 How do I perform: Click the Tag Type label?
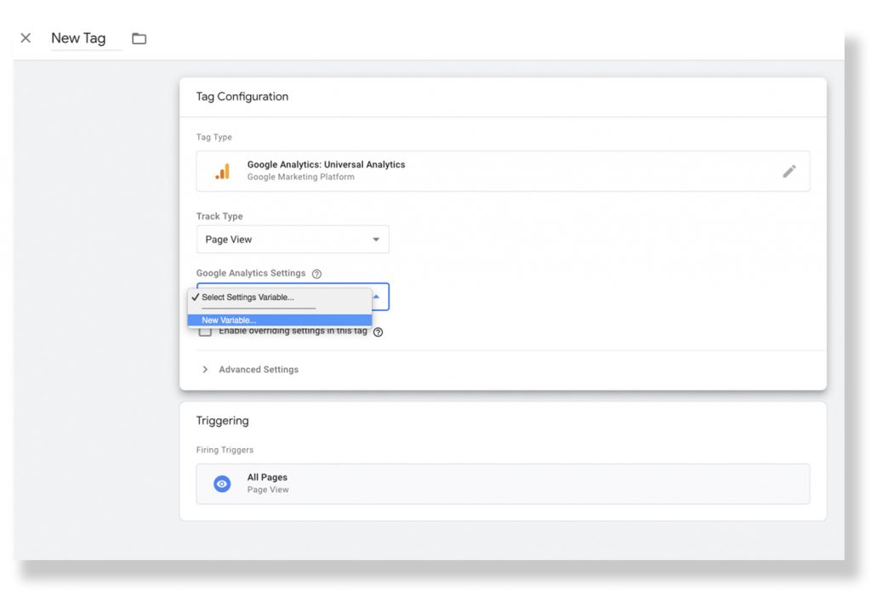213,137
